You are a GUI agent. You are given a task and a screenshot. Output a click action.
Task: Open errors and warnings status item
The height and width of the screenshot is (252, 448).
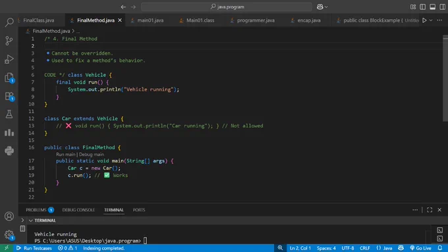[67, 248]
